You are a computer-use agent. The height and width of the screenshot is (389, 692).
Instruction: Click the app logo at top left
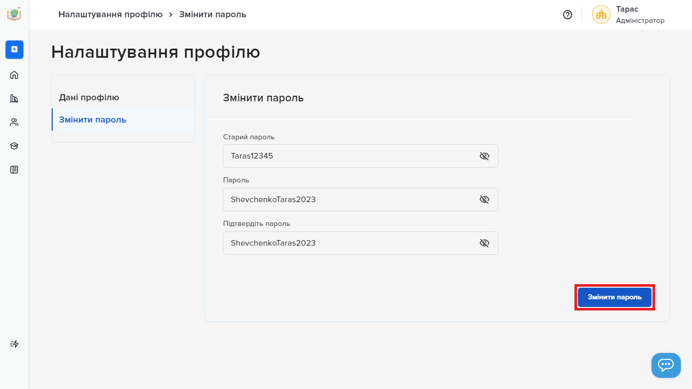tap(14, 14)
